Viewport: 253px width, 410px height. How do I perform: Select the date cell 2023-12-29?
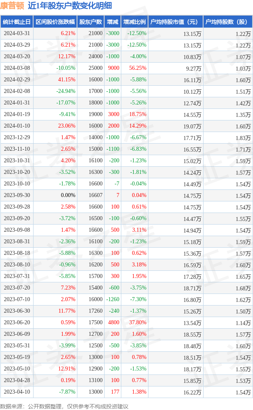click(17, 137)
